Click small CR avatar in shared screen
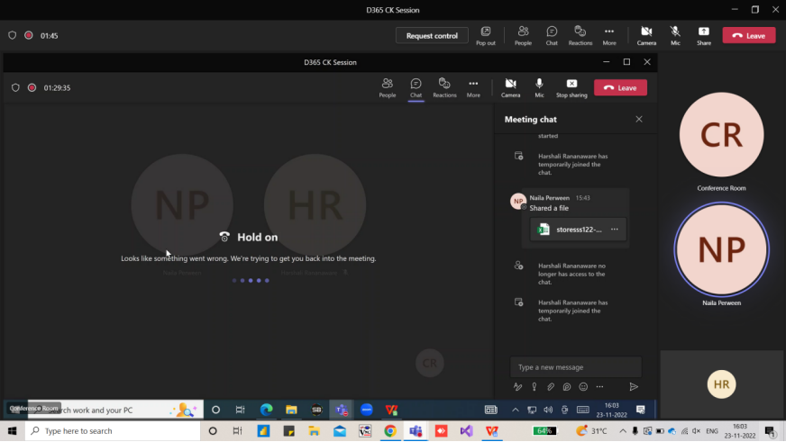 (430, 363)
